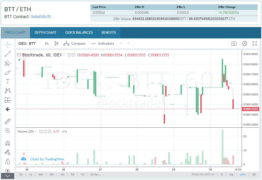Click the BTT / ETH pair title
The image size is (262, 180).
[x=18, y=9]
